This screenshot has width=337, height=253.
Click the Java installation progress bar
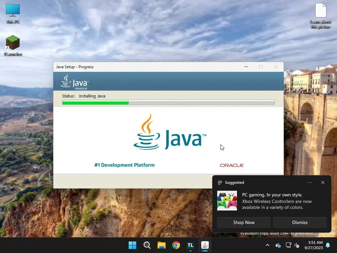[168, 102]
